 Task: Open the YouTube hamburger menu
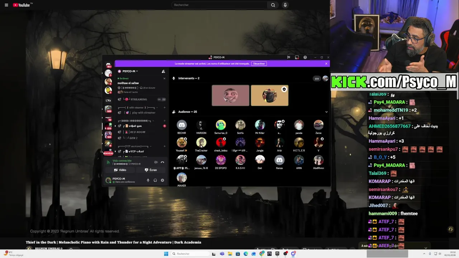6,5
